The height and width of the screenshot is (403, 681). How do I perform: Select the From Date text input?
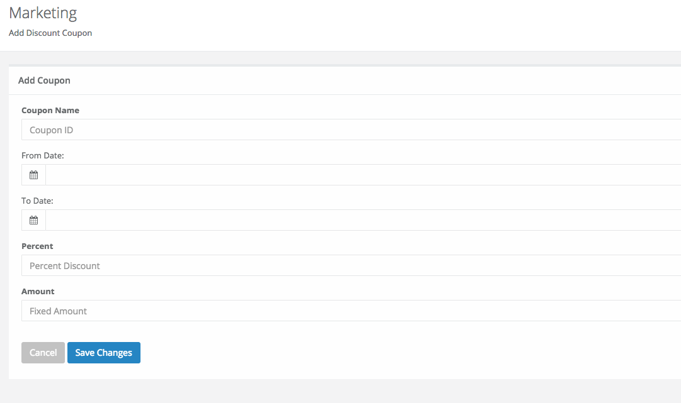pos(363,175)
